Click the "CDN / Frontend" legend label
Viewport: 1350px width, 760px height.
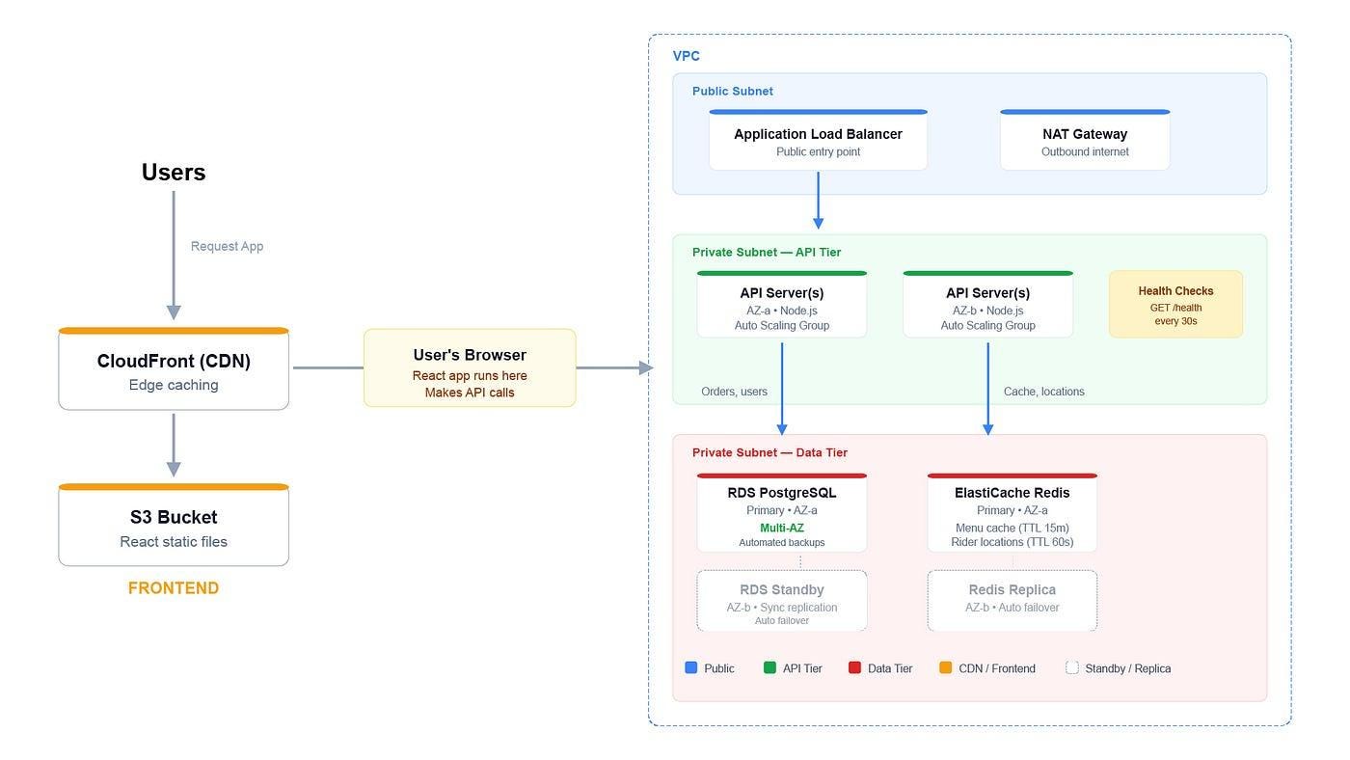click(997, 668)
